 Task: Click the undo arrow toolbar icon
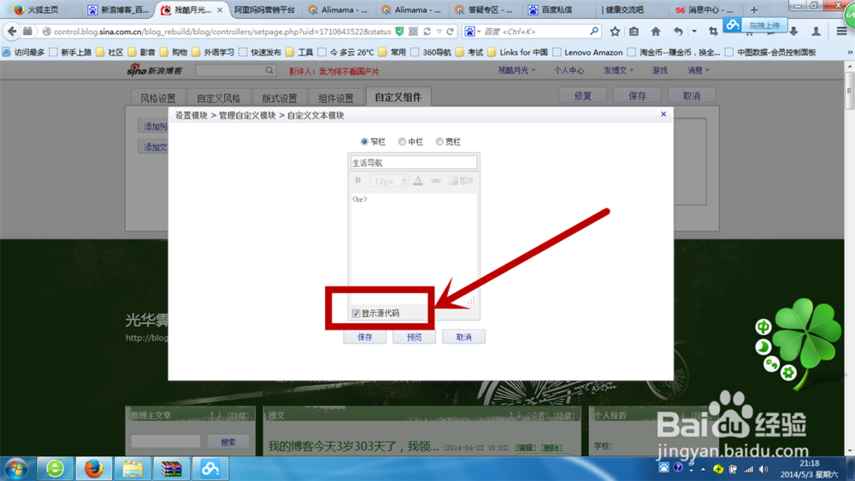(678, 32)
